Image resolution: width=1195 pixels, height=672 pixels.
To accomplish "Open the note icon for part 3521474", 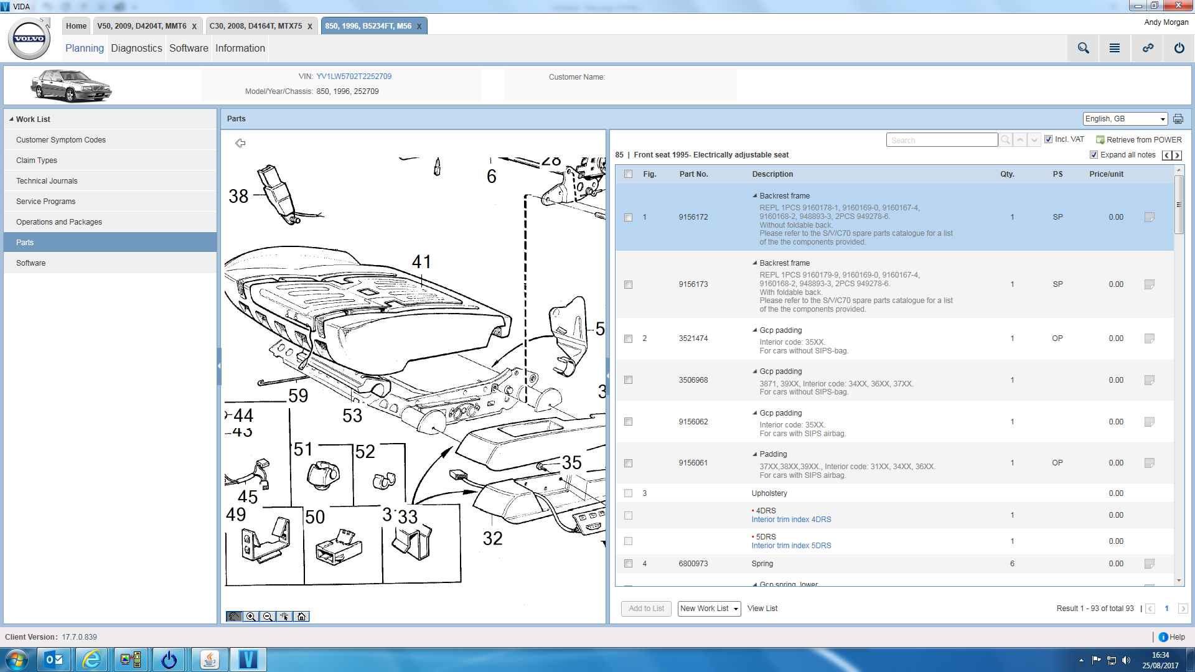I will [x=1150, y=338].
